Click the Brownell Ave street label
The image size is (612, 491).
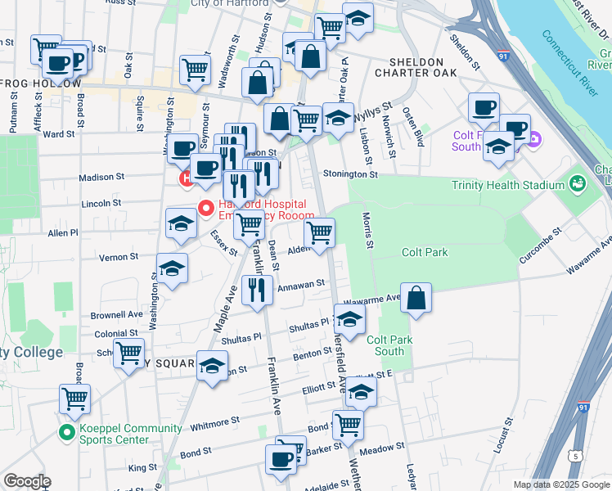(117, 315)
